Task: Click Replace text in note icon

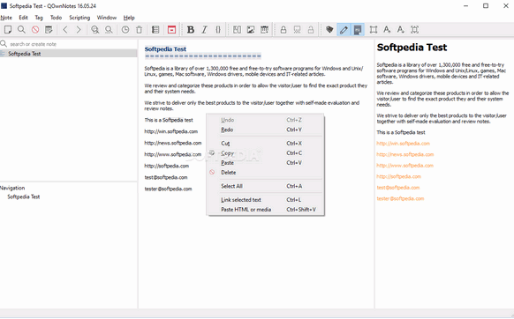Action: (x=109, y=30)
